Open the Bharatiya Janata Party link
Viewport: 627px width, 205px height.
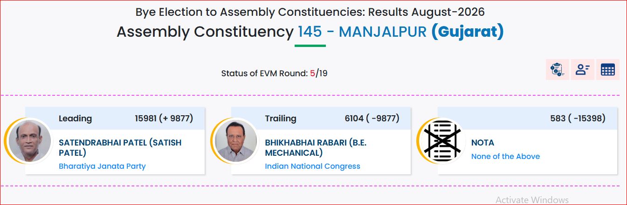click(102, 166)
